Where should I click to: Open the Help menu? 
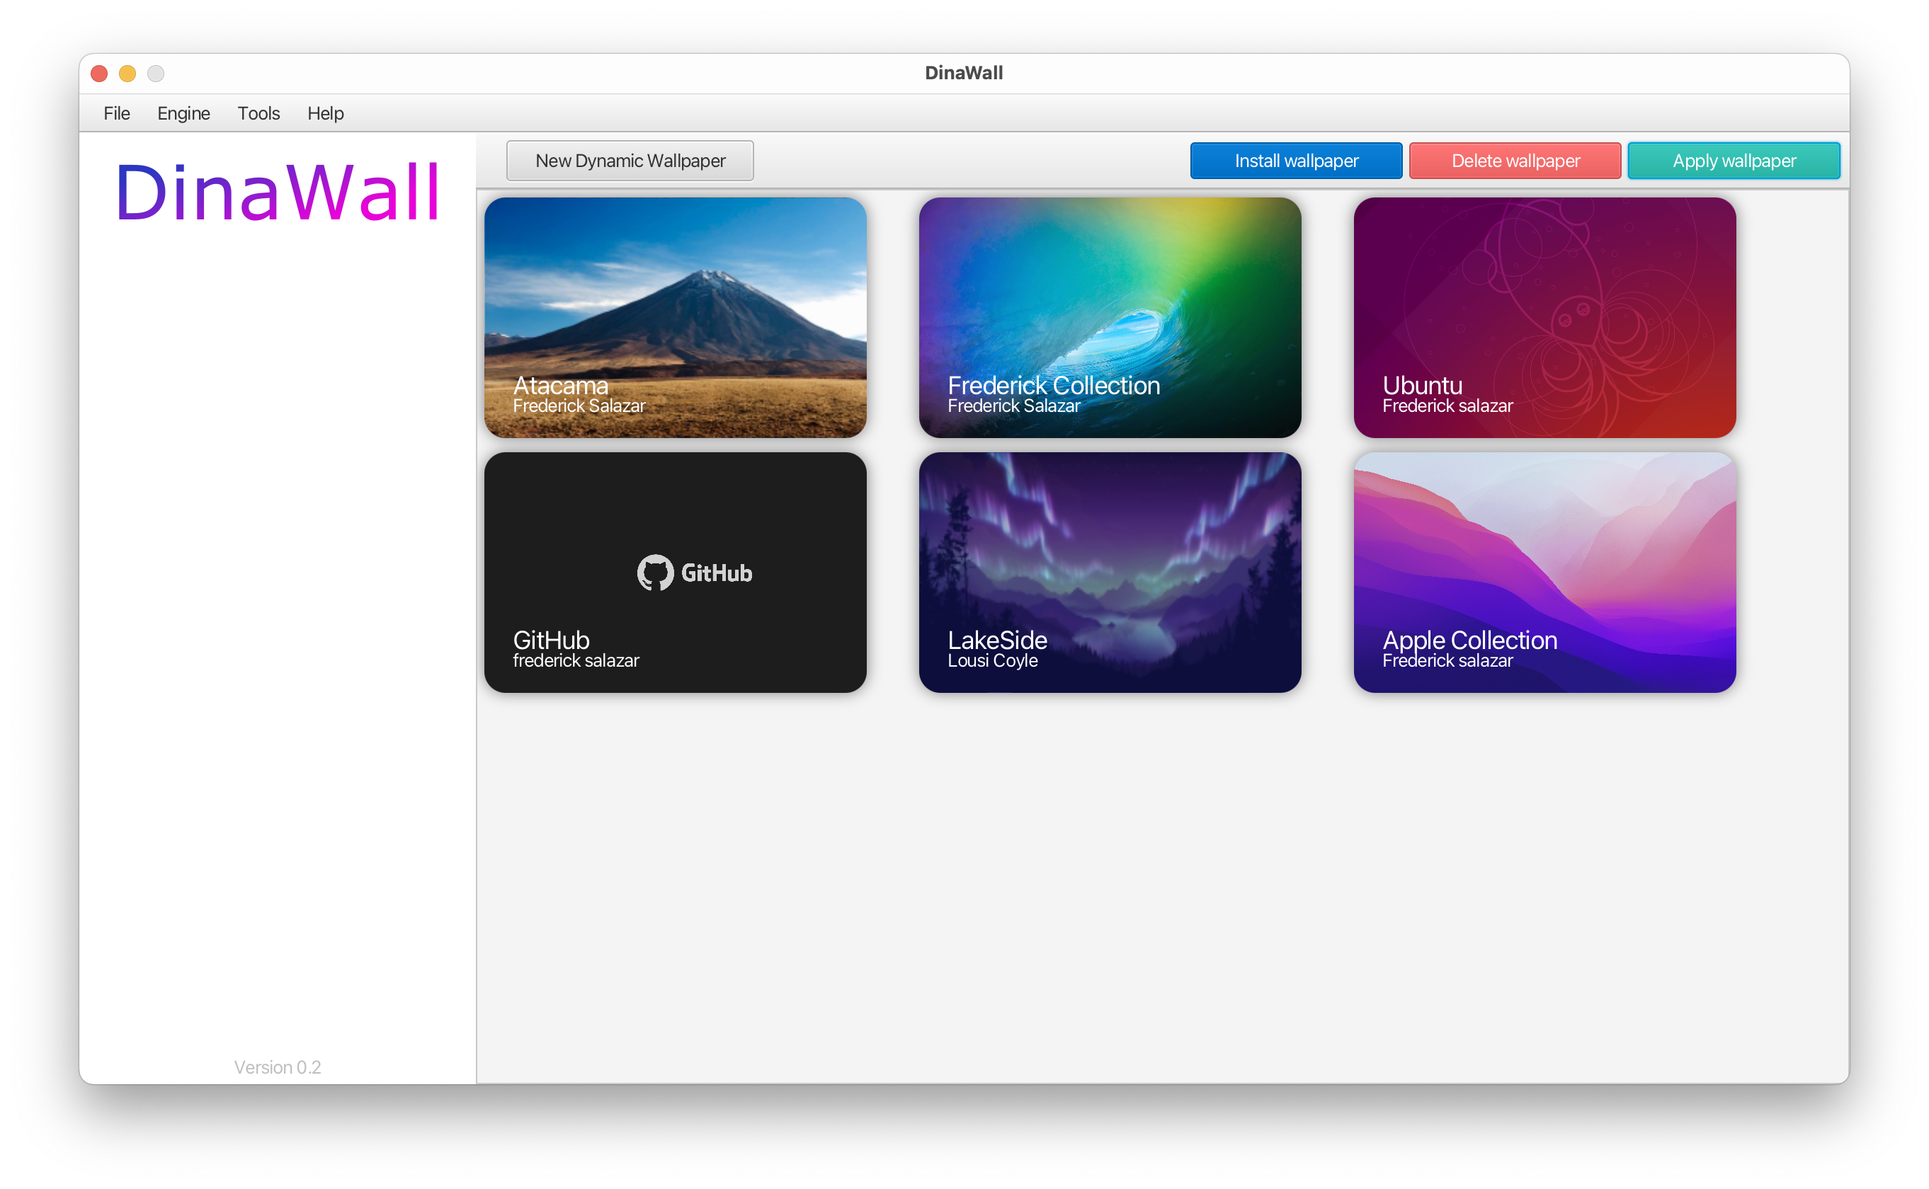point(325,113)
